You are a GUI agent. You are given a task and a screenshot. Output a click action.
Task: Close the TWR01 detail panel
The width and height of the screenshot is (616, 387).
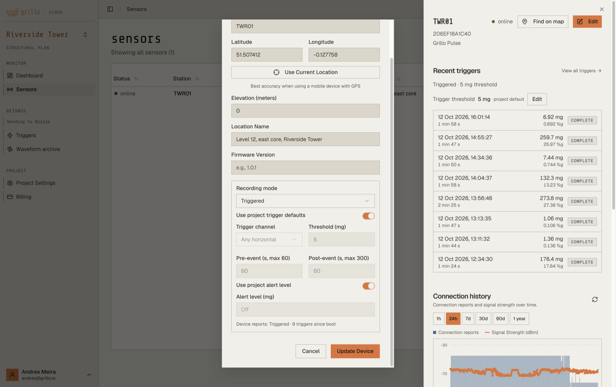coord(602,9)
